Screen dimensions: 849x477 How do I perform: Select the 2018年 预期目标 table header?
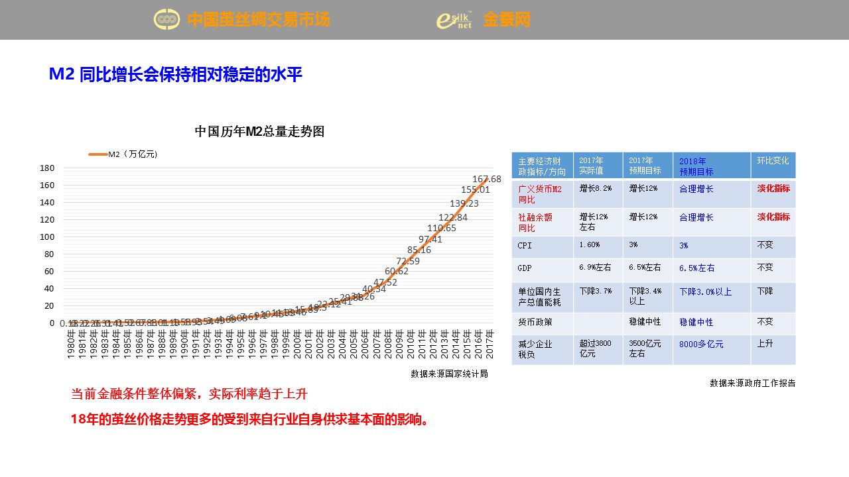711,166
